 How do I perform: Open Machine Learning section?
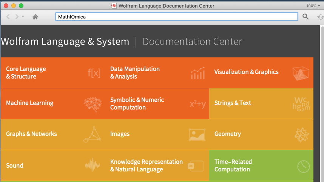[x=30, y=103]
